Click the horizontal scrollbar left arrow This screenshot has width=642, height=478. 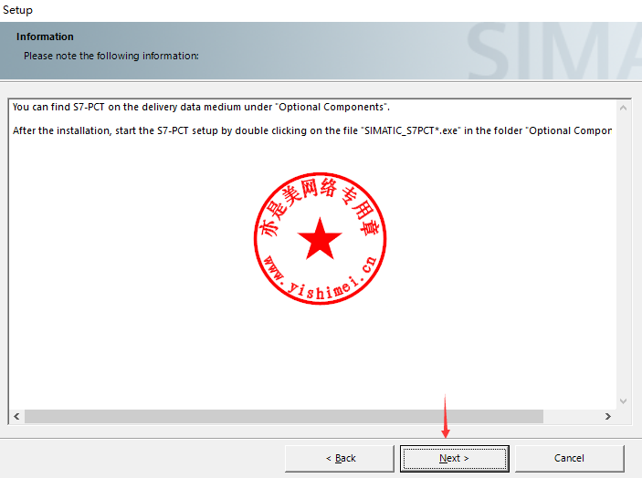click(16, 416)
